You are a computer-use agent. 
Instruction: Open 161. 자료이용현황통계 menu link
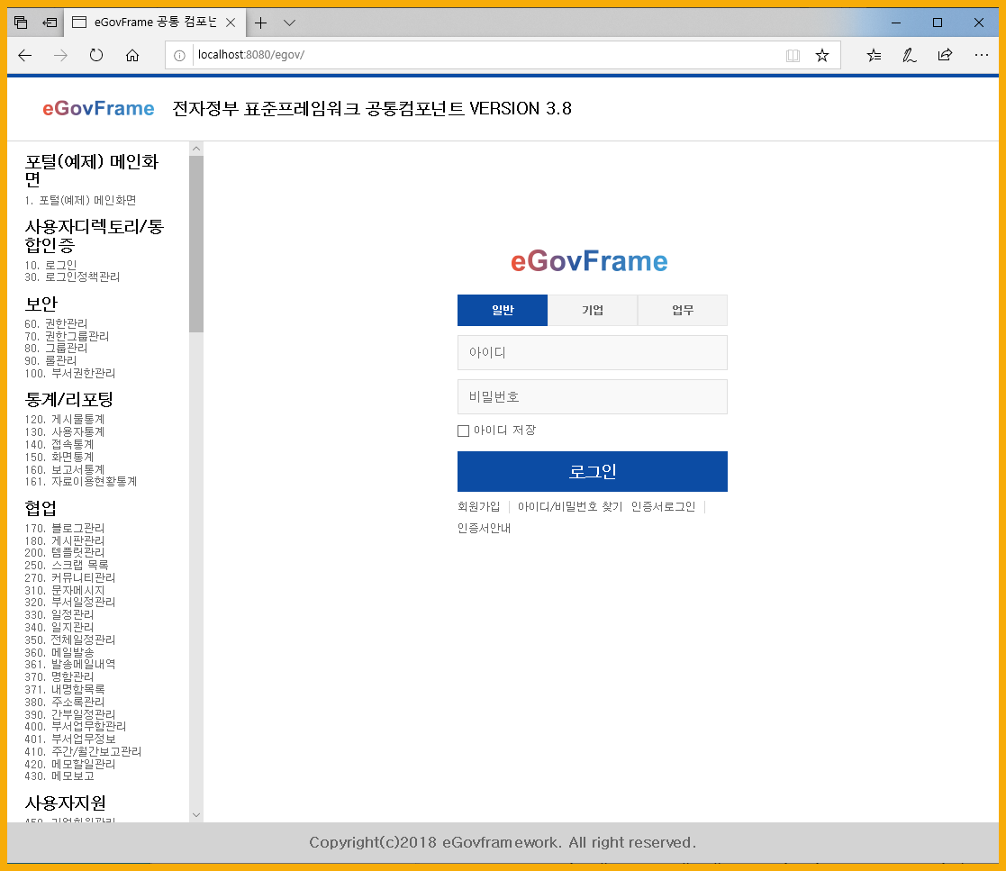coord(81,481)
